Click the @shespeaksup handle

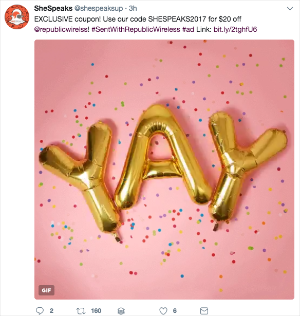pyautogui.click(x=99, y=8)
